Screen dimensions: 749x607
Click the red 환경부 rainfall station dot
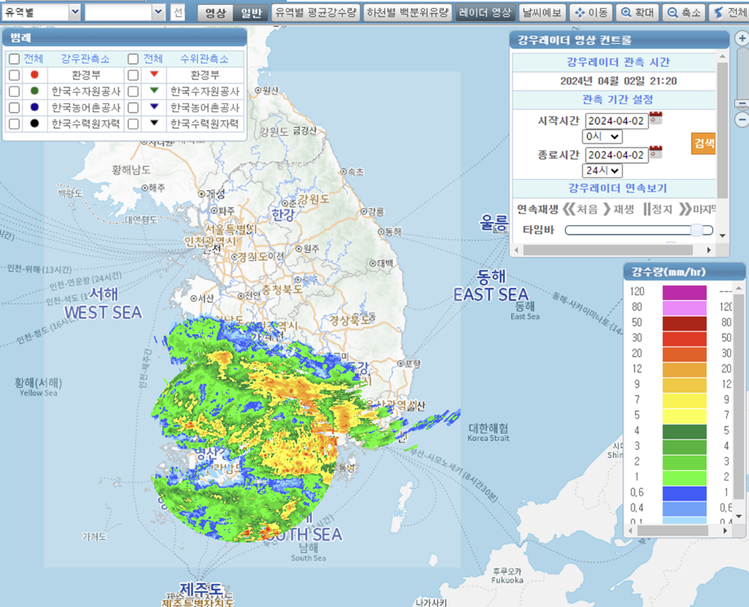pos(34,75)
